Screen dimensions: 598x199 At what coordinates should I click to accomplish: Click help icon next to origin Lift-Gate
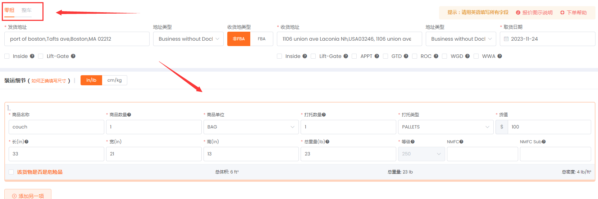[x=73, y=56]
